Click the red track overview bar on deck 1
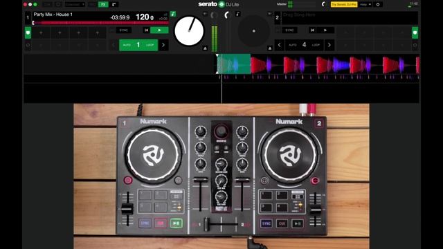This screenshot has width=443, height=249. click(x=100, y=23)
